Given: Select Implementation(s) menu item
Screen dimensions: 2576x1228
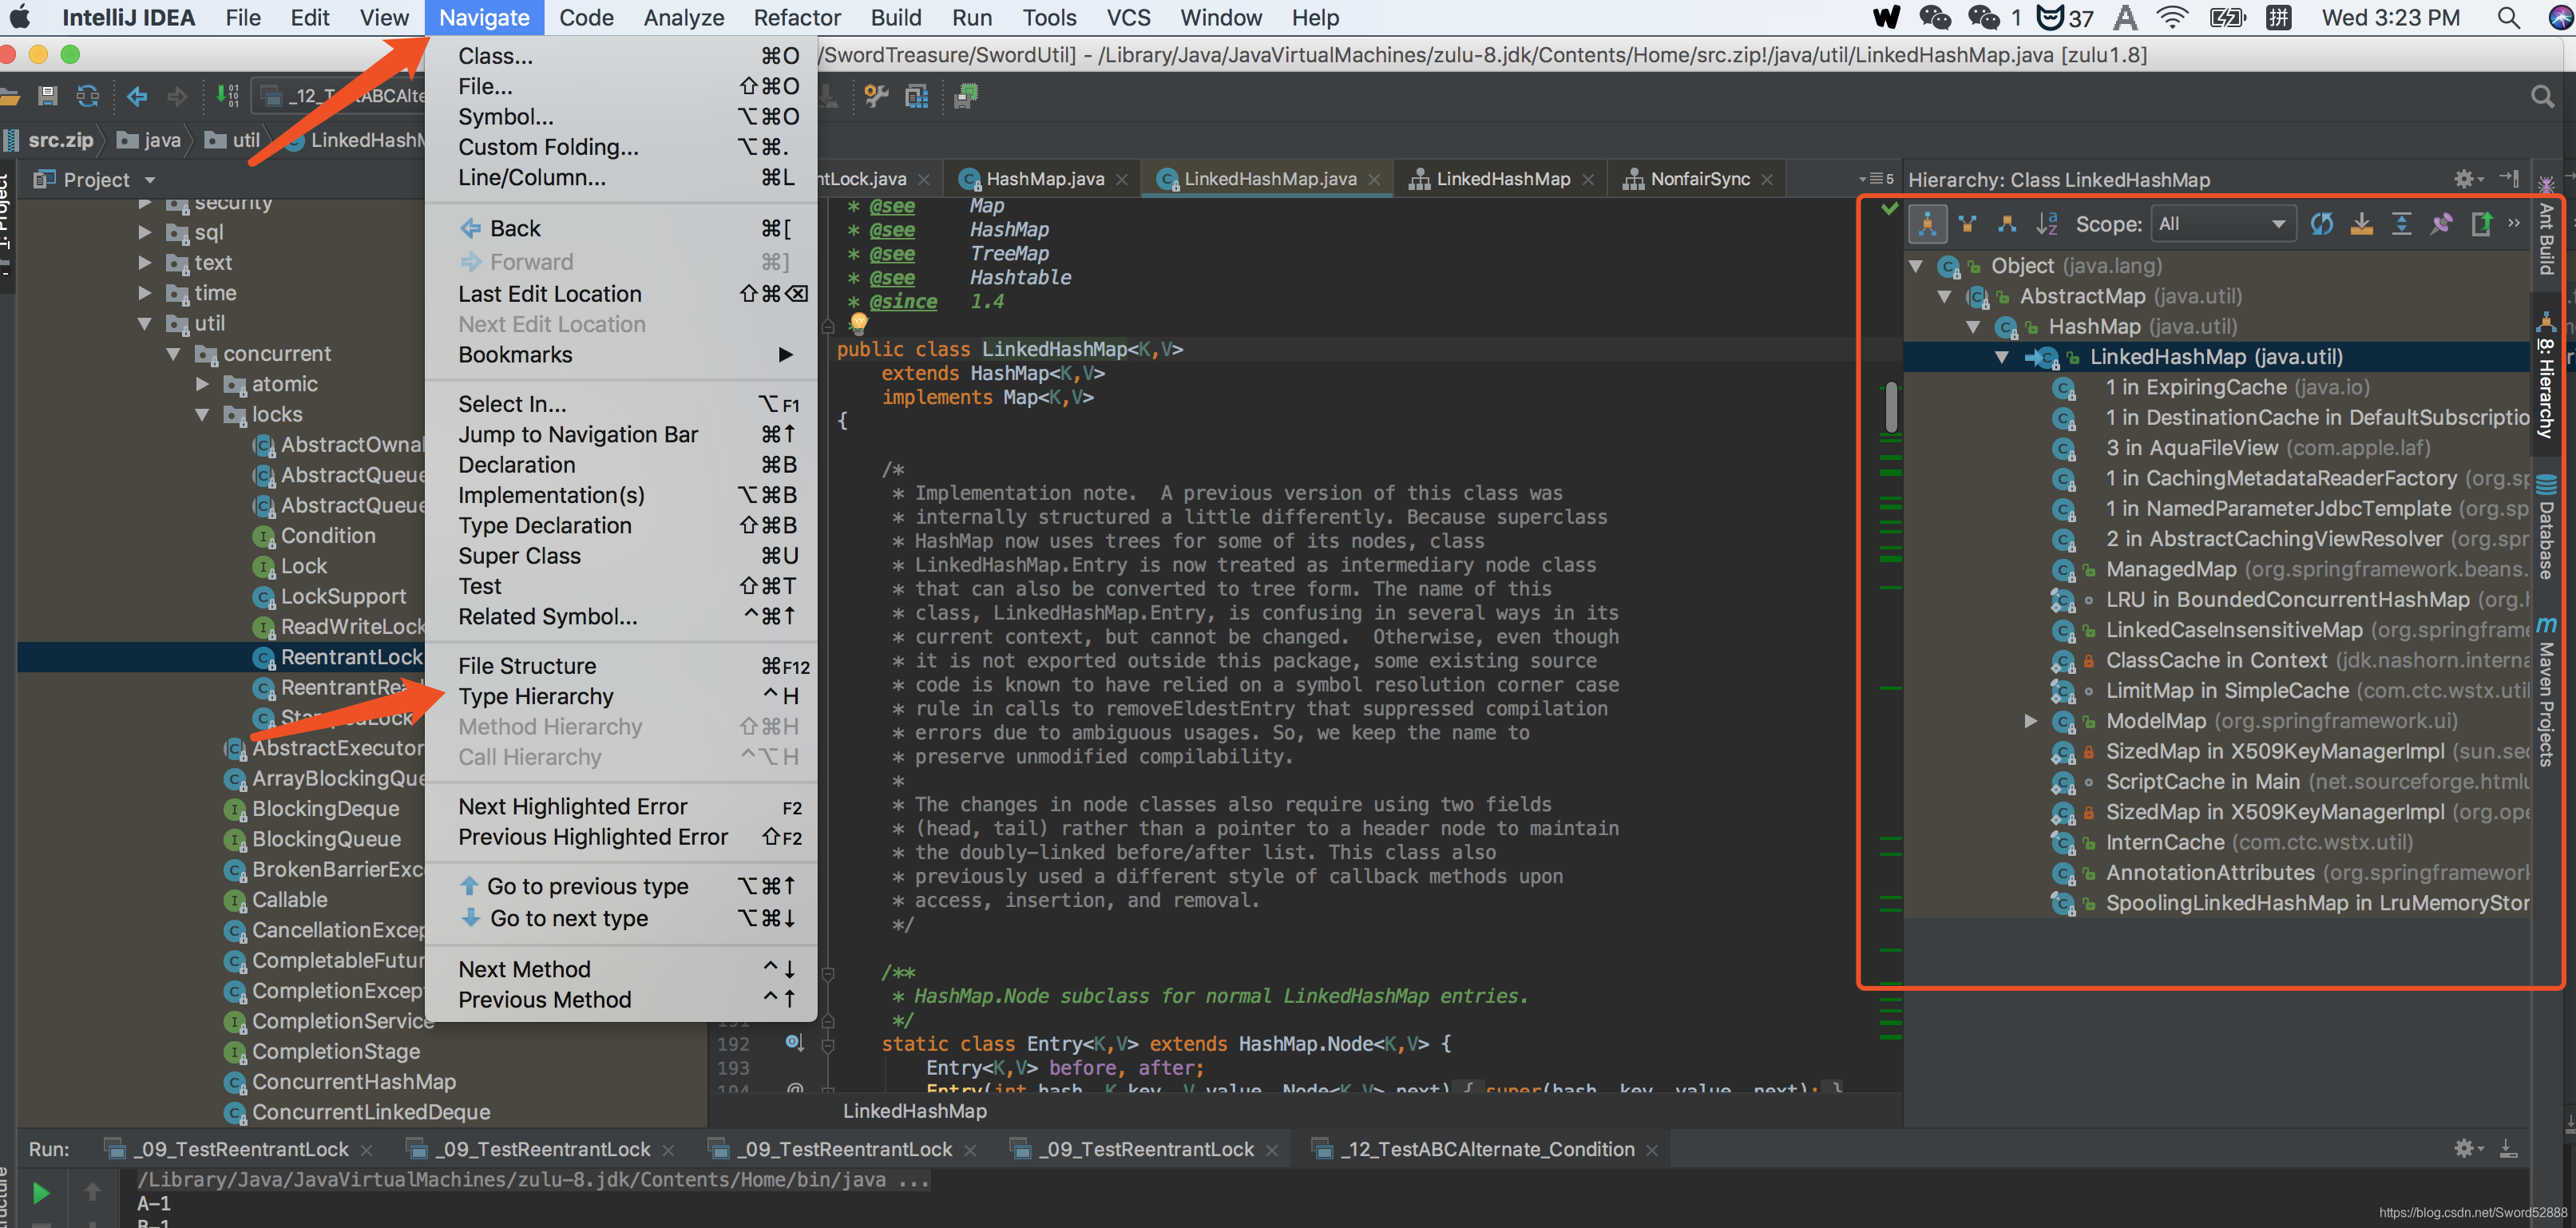Looking at the screenshot, I should (621, 495).
